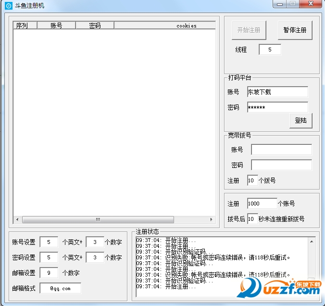
Task: Click the 登陆 button in 打码平台
Action: point(301,121)
